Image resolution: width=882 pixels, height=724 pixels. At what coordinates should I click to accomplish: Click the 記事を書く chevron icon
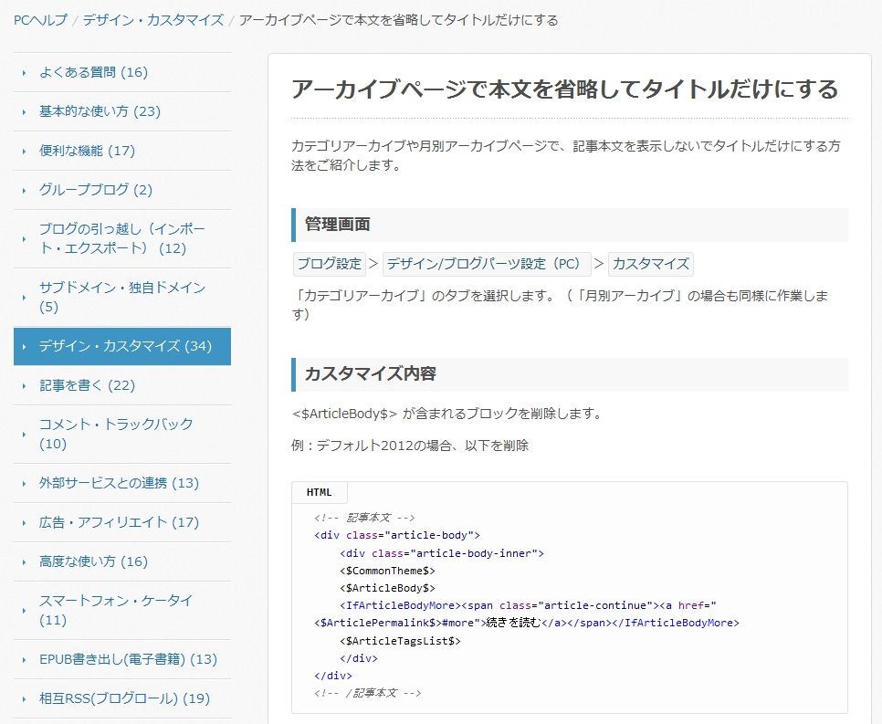22,385
